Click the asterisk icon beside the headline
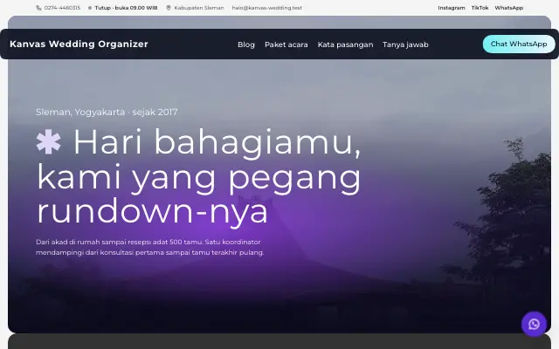Viewport: 559px width, 349px height. (49, 141)
